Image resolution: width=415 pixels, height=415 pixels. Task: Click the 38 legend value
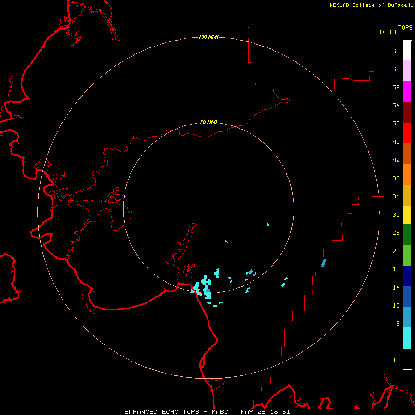tap(396, 178)
